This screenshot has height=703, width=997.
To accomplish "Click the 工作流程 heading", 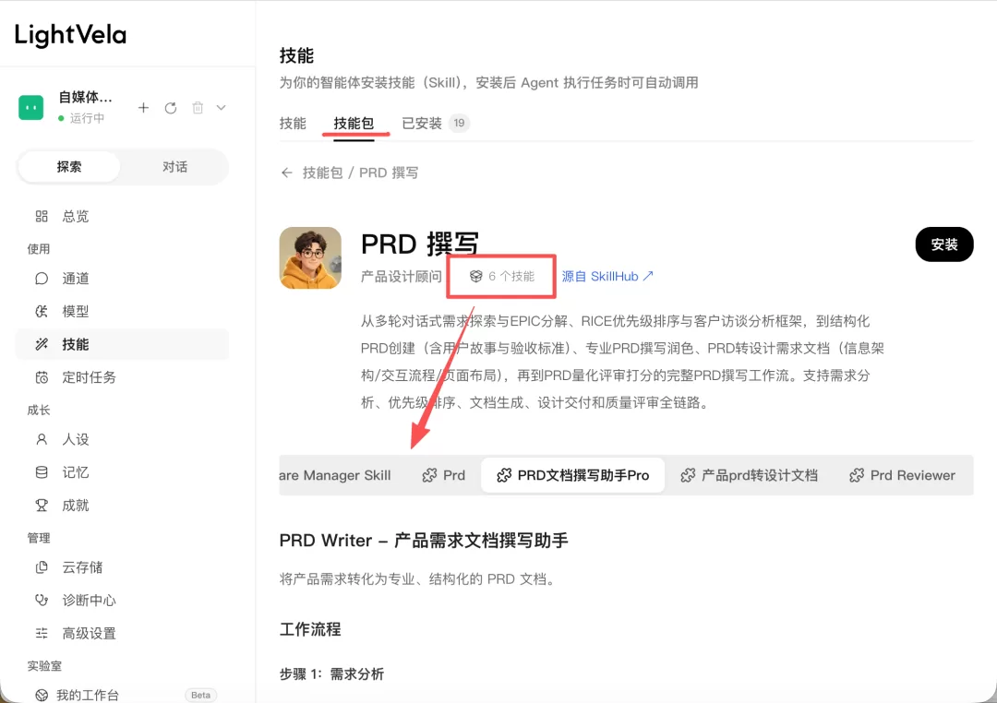I will pyautogui.click(x=310, y=630).
